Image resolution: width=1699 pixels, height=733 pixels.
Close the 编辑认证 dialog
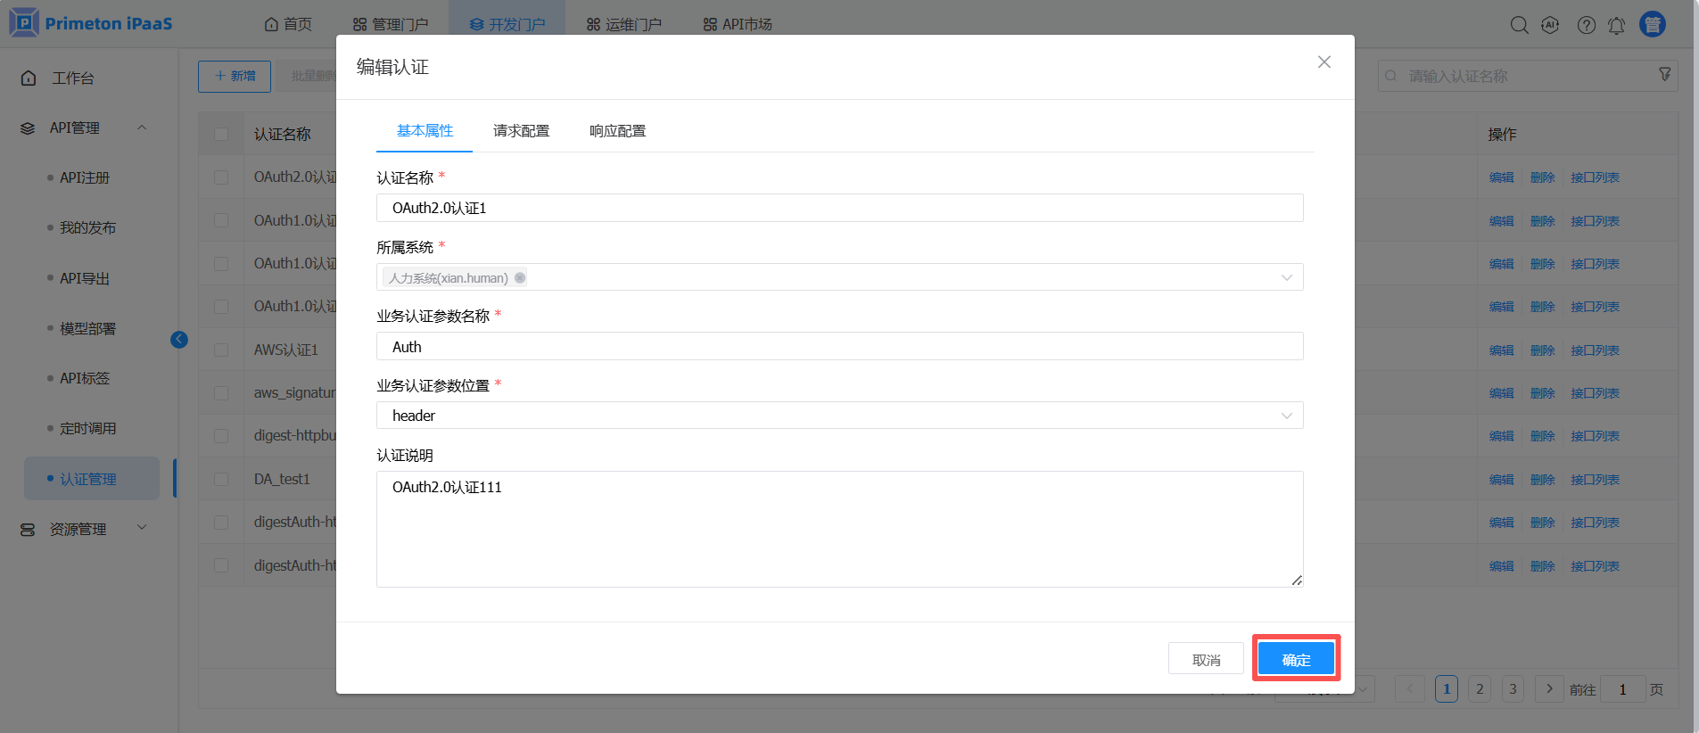click(x=1324, y=62)
